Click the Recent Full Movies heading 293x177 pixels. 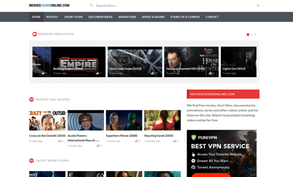tap(53, 100)
